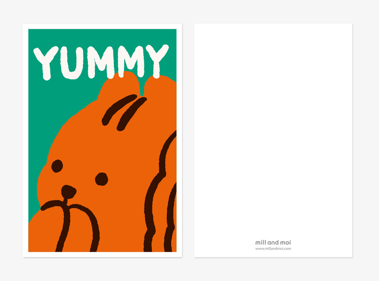The image size is (379, 281).
Task: Click the letter U in YUMMY
Action: tap(72, 63)
